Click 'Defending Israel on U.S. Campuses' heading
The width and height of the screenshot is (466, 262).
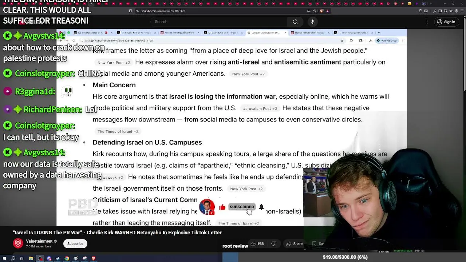click(x=147, y=142)
